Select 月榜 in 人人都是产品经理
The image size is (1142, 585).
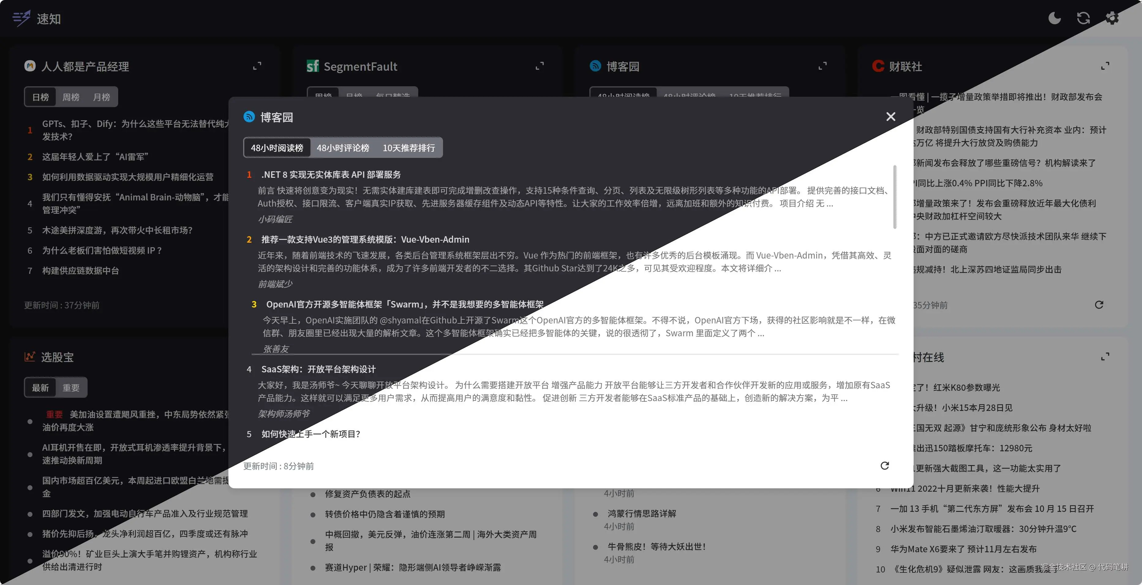pos(101,97)
